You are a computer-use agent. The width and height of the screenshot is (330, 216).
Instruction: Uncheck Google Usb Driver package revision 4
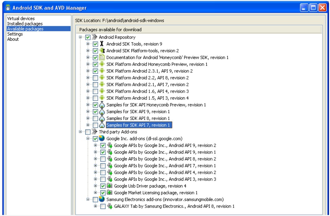pyautogui.click(x=103, y=186)
